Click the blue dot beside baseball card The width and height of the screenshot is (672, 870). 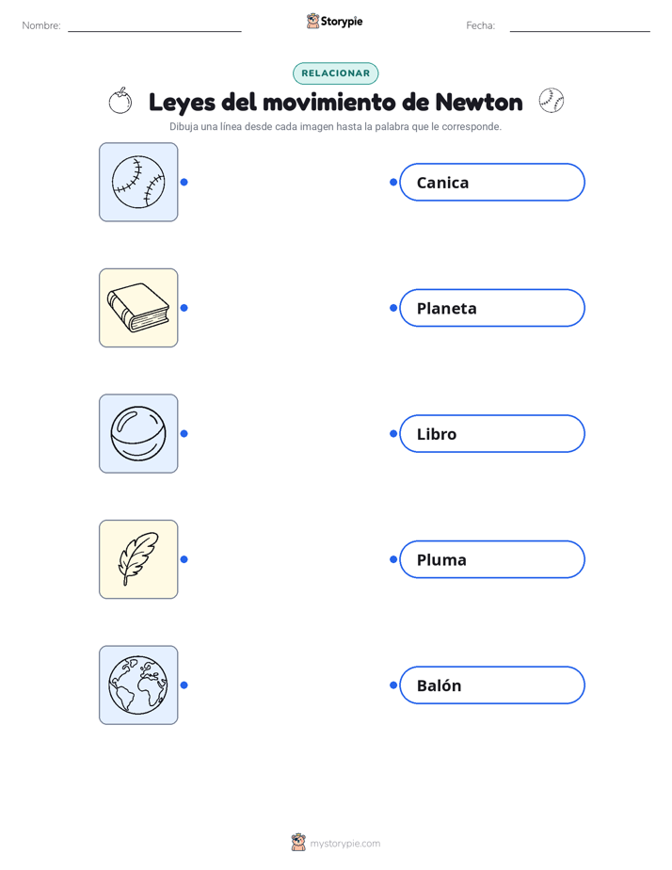pos(184,182)
